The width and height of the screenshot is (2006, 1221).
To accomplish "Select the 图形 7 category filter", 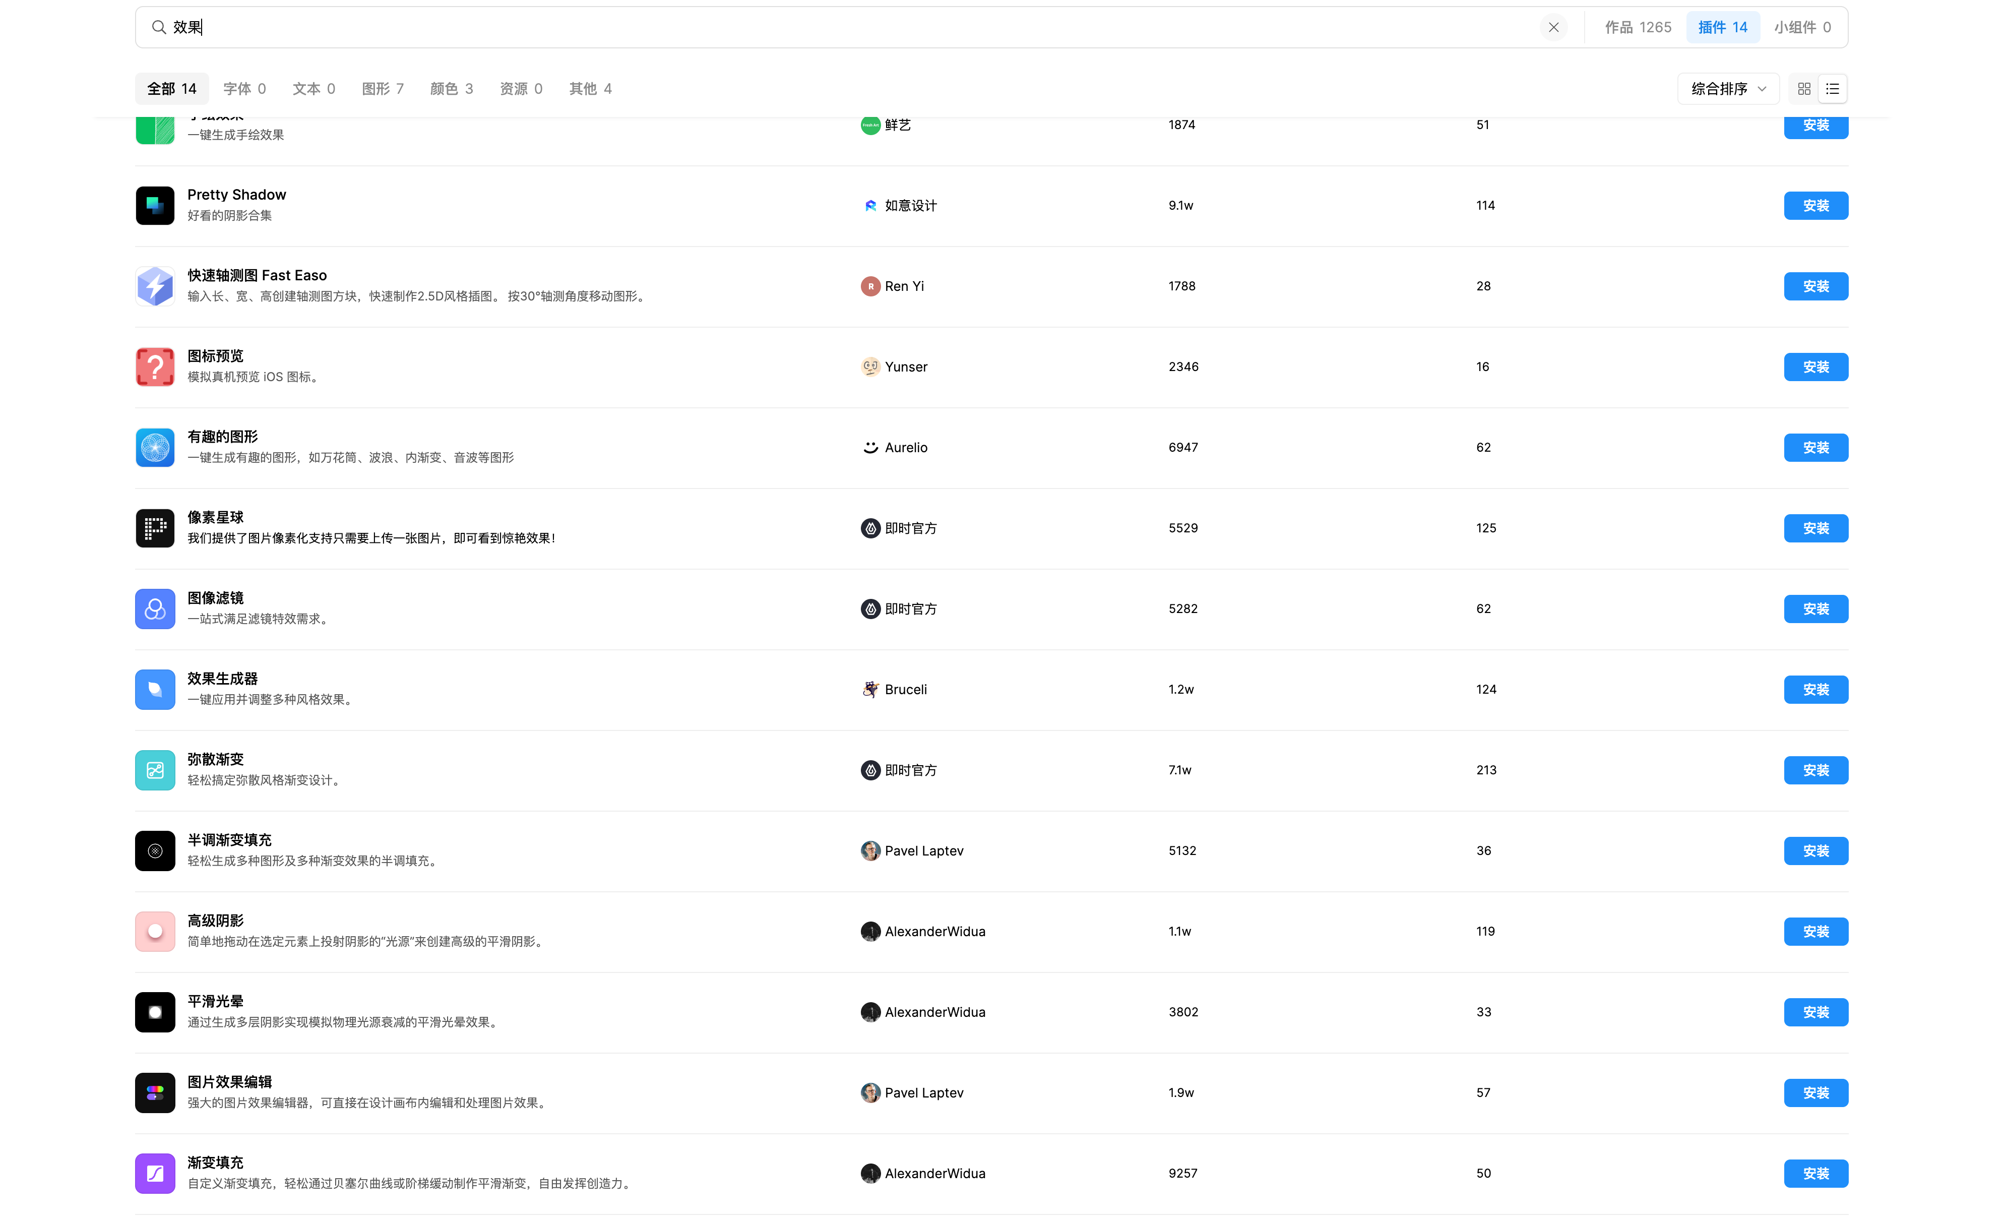I will pyautogui.click(x=383, y=89).
